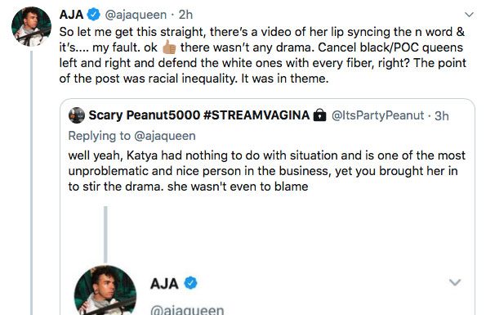
Task: Click the lock icon beside #STREAMVAGINA
Action: (319, 115)
